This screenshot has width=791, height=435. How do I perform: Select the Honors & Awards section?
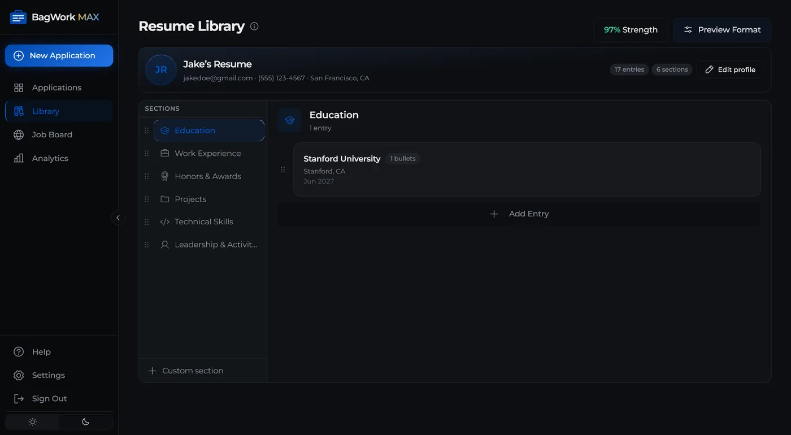point(208,176)
